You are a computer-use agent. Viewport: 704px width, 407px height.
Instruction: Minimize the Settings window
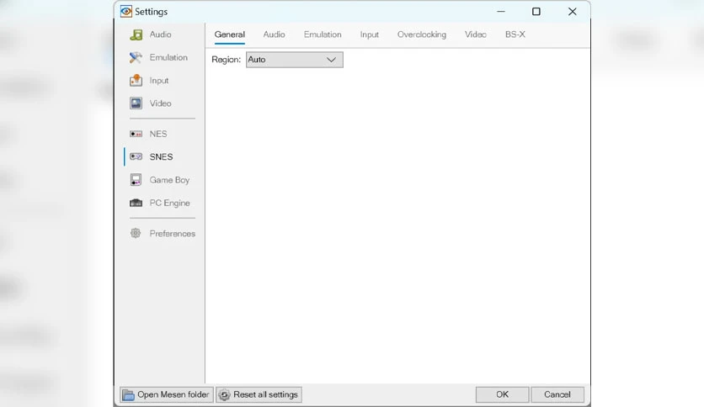[x=501, y=11]
